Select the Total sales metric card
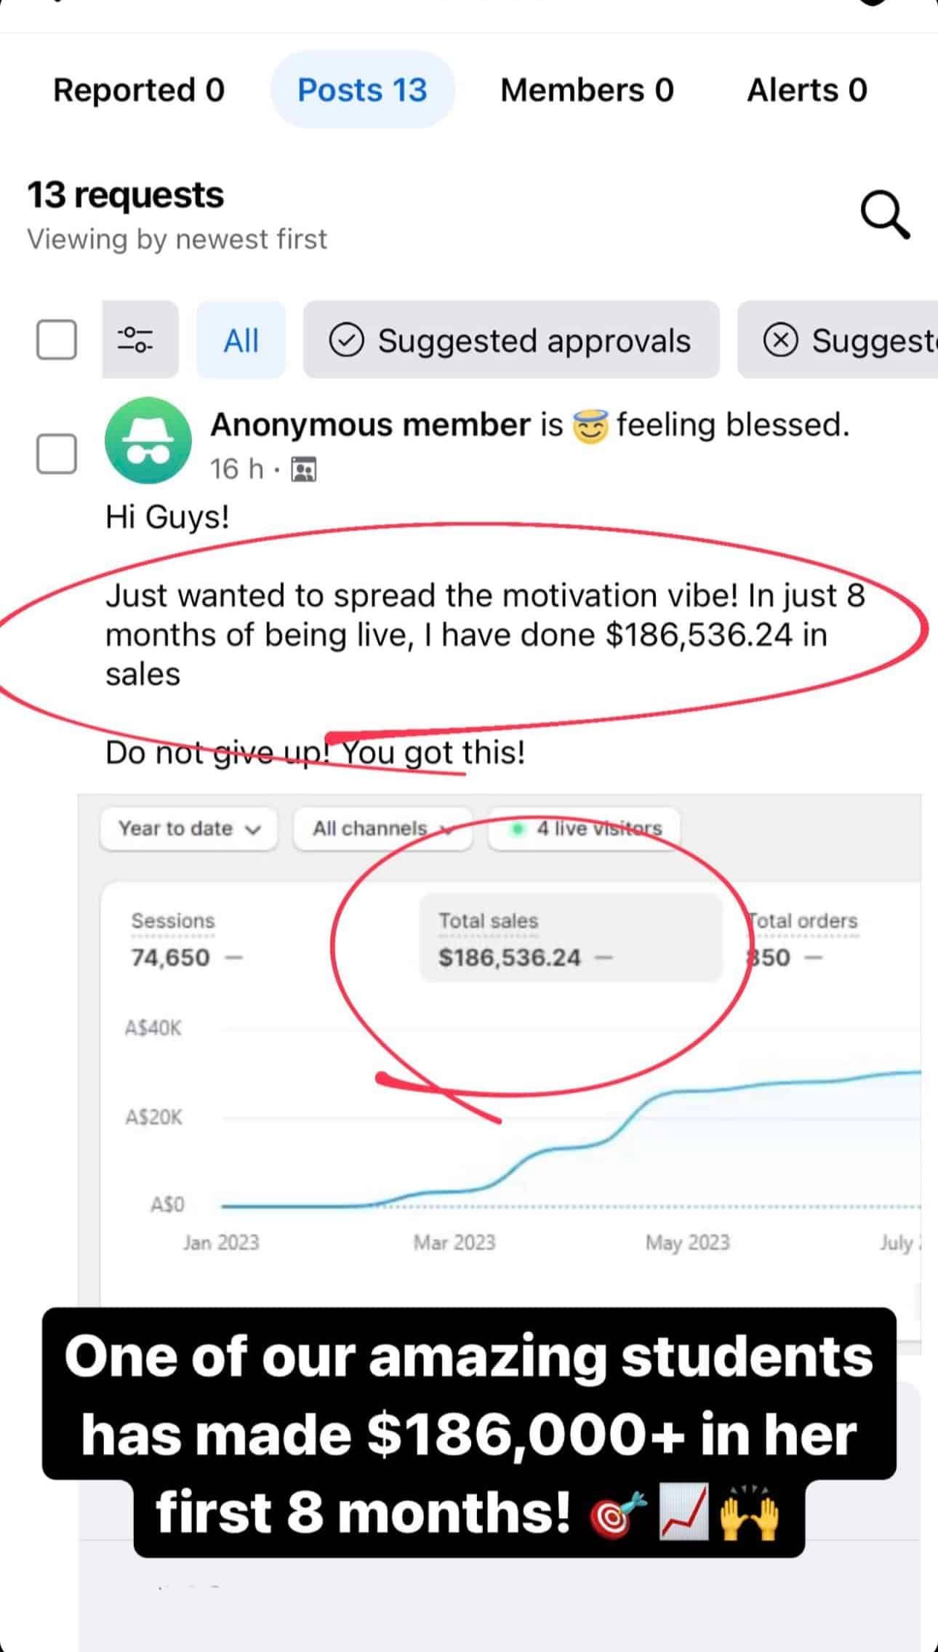Image resolution: width=938 pixels, height=1652 pixels. coord(571,939)
